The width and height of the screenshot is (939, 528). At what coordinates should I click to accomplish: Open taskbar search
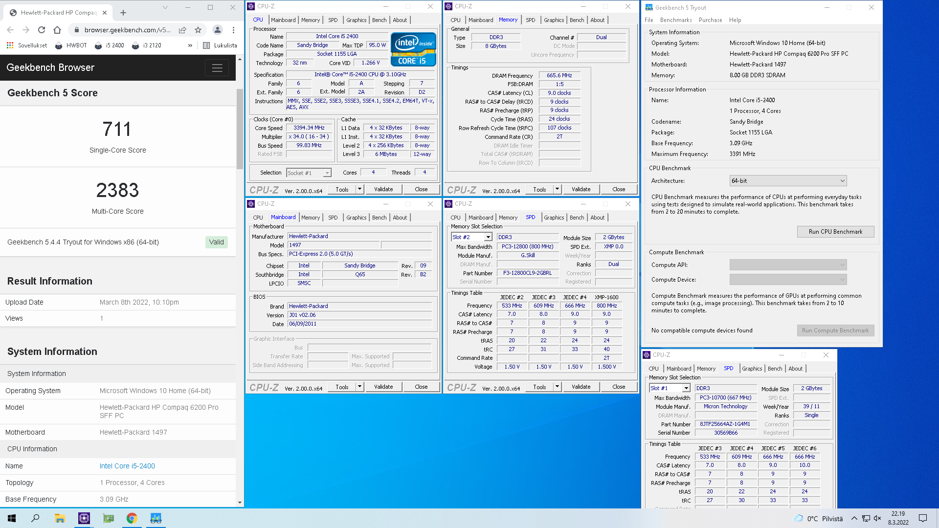point(35,518)
